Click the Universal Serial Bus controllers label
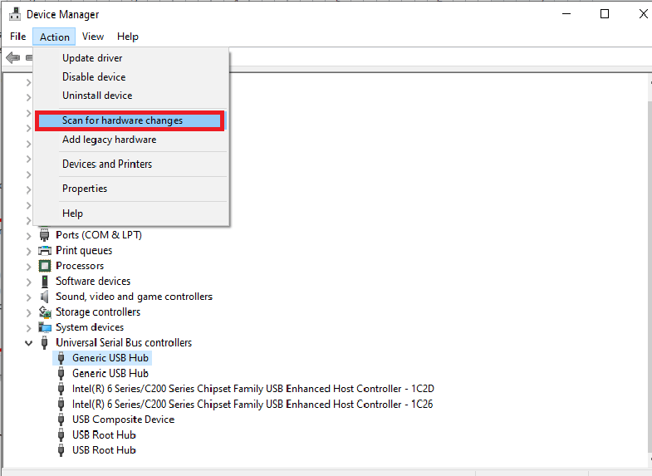The height and width of the screenshot is (476, 652). 124,342
